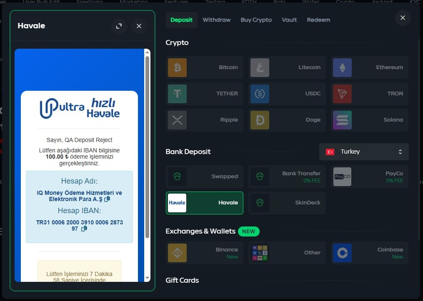
Task: Click the PayCo label text
Action: tap(394, 173)
